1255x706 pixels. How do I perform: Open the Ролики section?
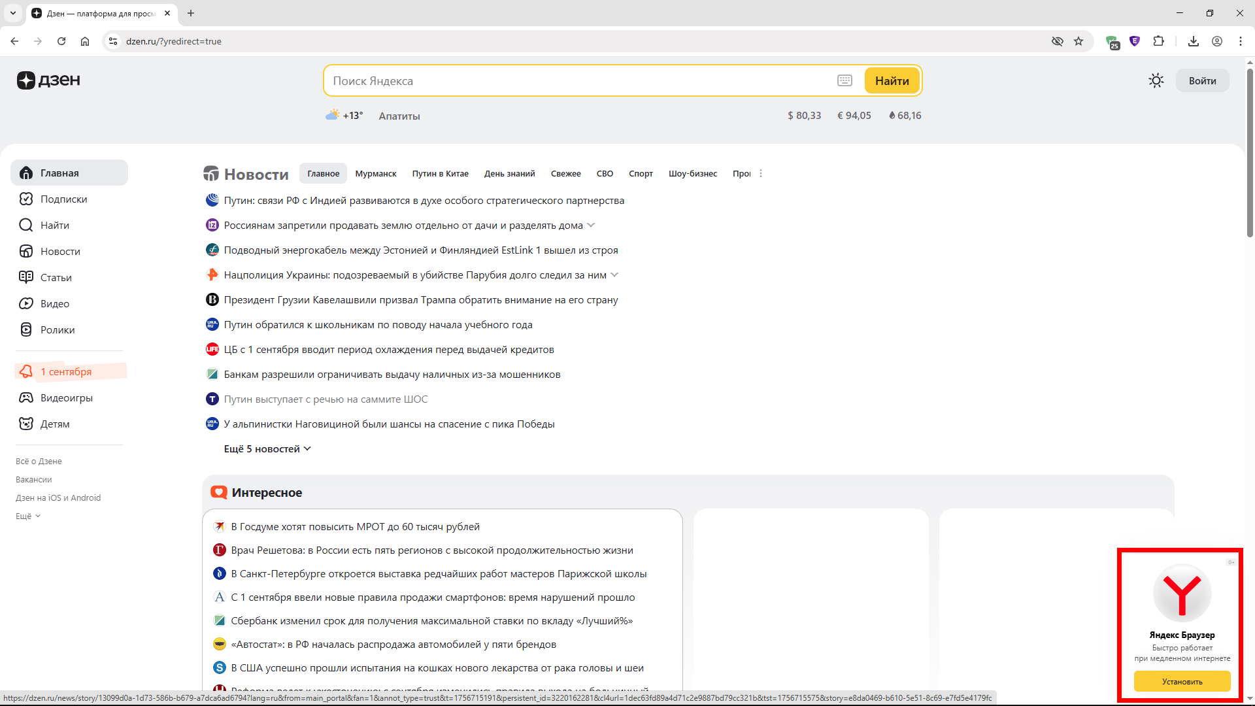pyautogui.click(x=57, y=329)
